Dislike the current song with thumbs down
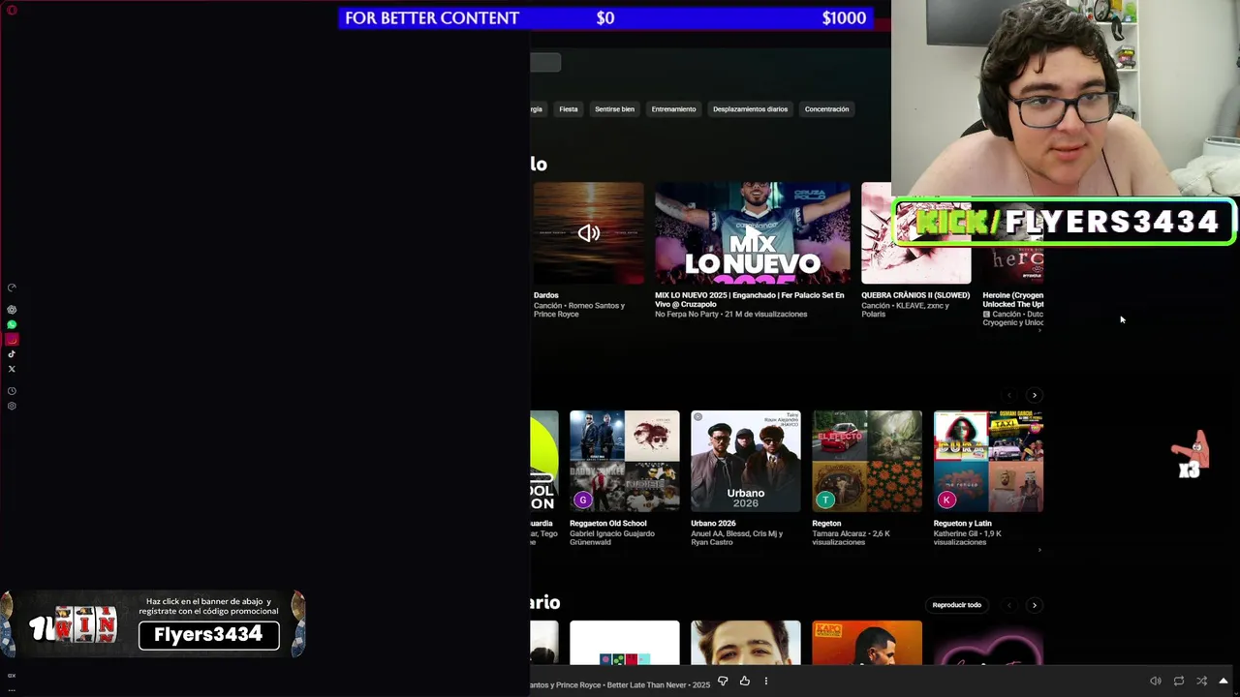This screenshot has height=697, width=1240. coord(723,682)
